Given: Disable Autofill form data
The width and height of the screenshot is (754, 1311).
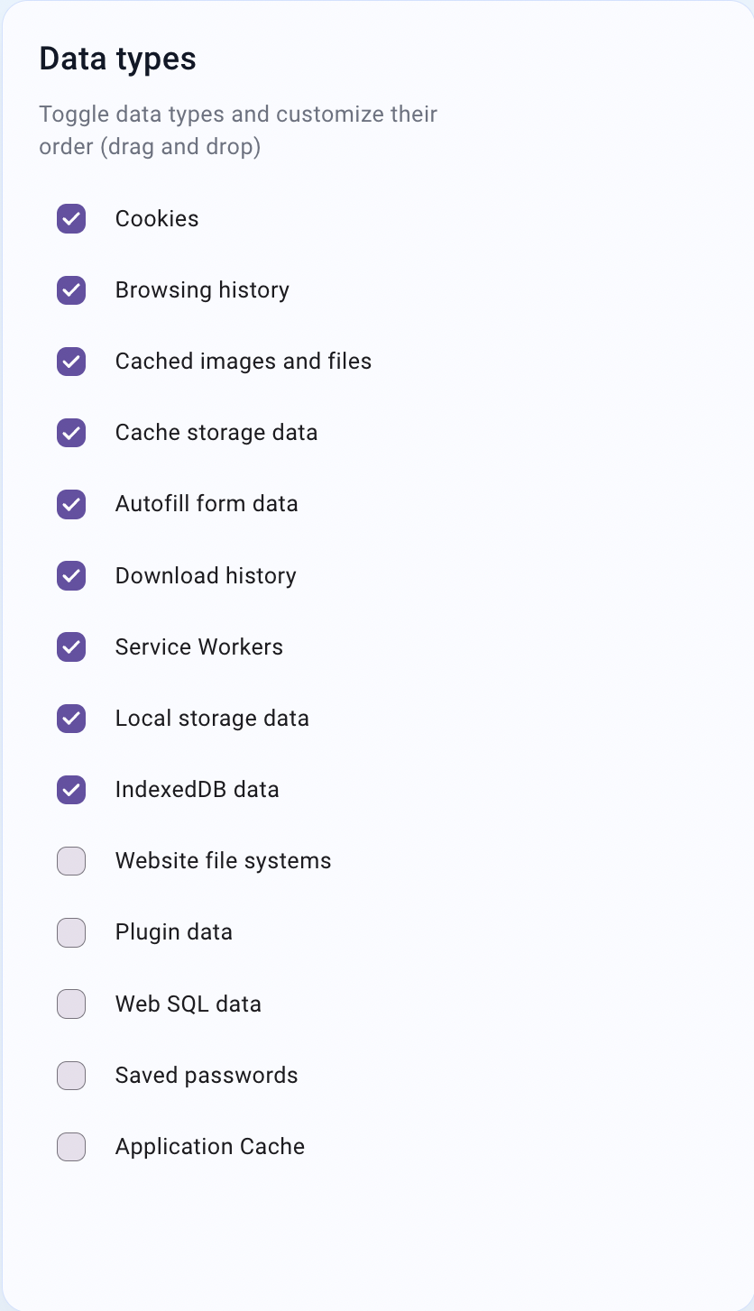Looking at the screenshot, I should click(70, 504).
